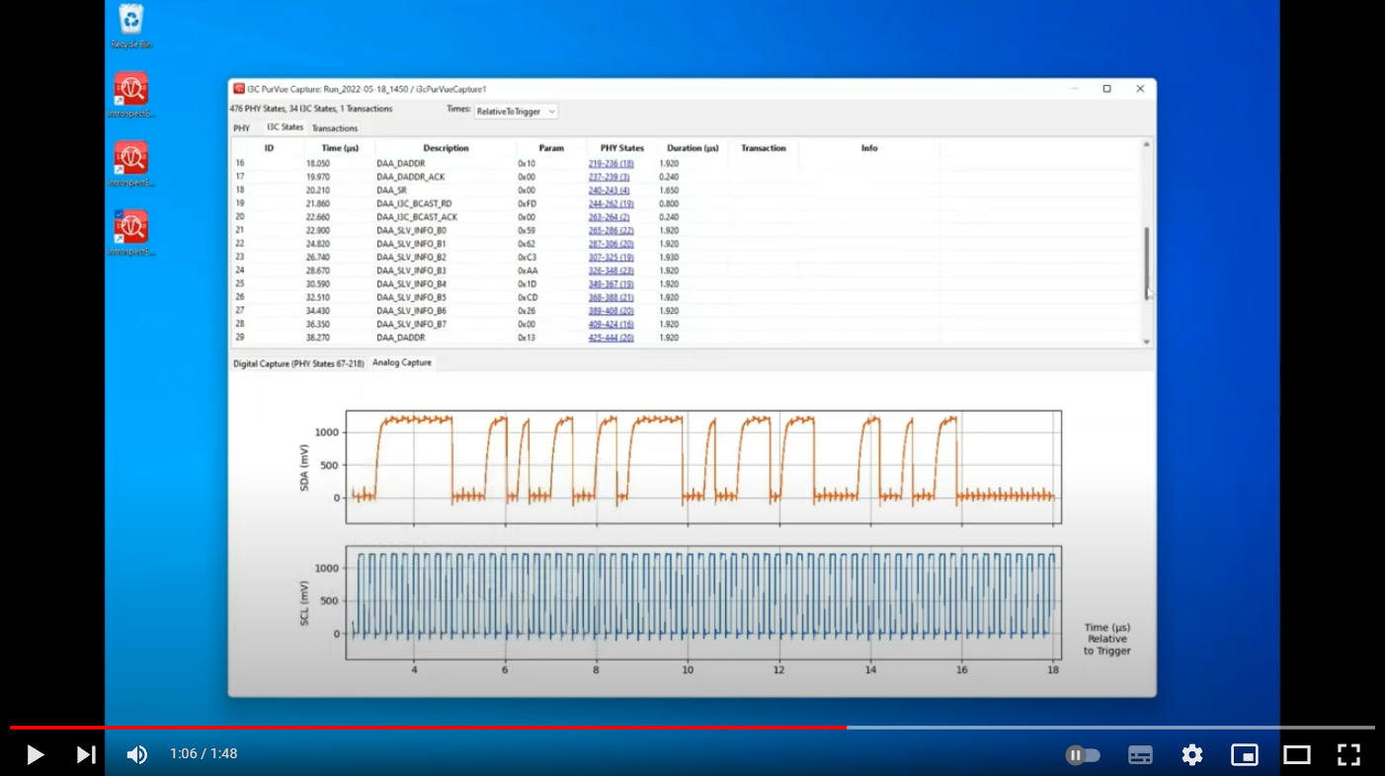Viewport: 1385px width, 776px height.
Task: Select the DAA_SLV_INFO_B3 description cell
Action: [x=411, y=271]
